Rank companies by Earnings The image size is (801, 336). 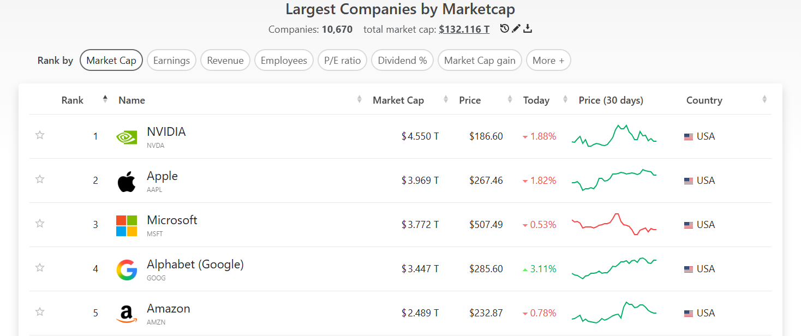click(171, 61)
